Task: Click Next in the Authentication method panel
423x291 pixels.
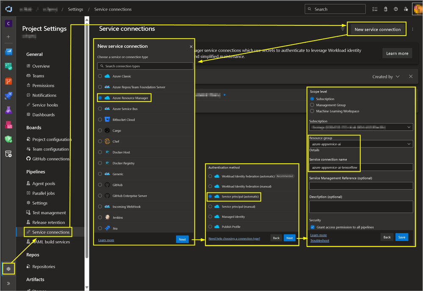Action: [290, 238]
